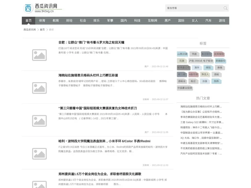
Task: Go to the 国际 section
Action: pos(181,21)
